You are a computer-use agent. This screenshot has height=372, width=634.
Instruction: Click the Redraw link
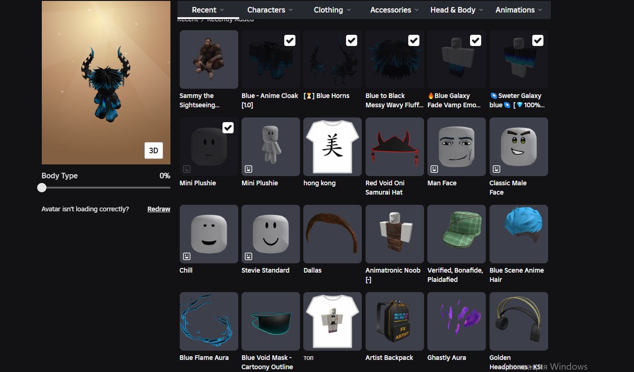(159, 209)
